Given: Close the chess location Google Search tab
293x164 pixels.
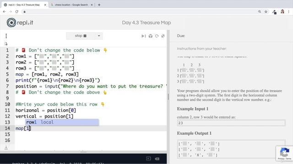Looking at the screenshot, I should tap(92, 5).
